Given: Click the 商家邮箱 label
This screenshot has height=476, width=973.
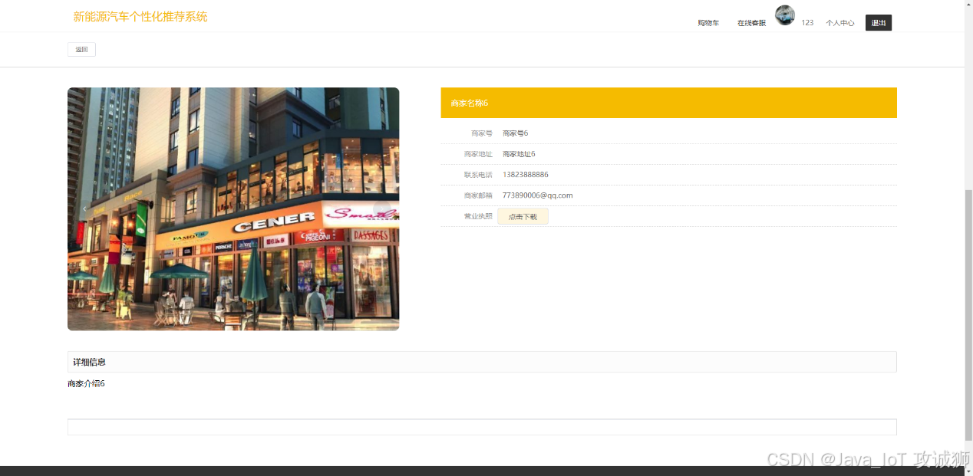Looking at the screenshot, I should point(478,195).
